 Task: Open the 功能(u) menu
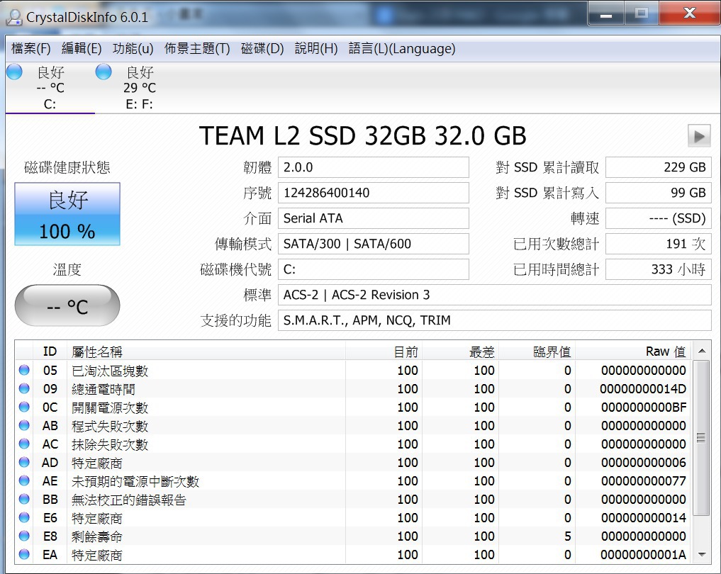(133, 48)
